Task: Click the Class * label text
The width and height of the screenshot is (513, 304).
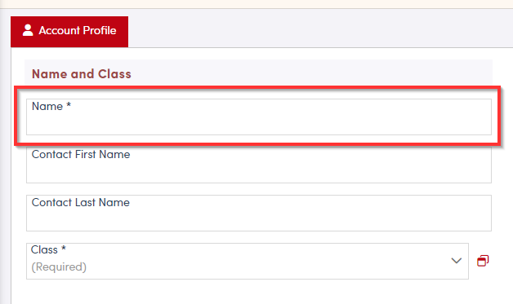Action: click(48, 249)
